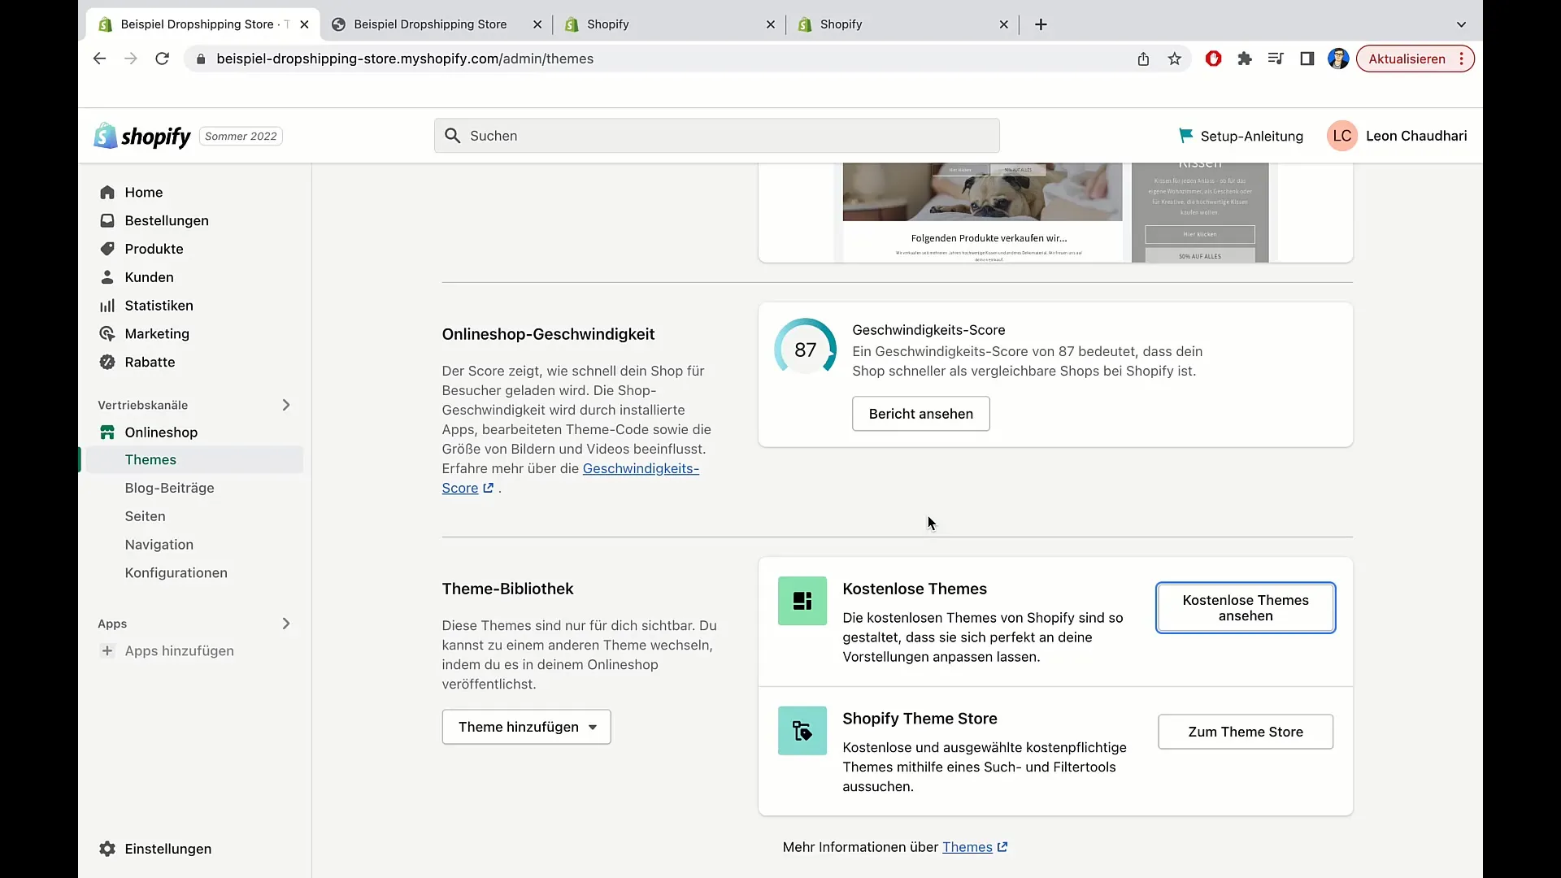Screen dimensions: 1561x878
Task: Expand Apps section arrow in sidebar
Action: (285, 624)
